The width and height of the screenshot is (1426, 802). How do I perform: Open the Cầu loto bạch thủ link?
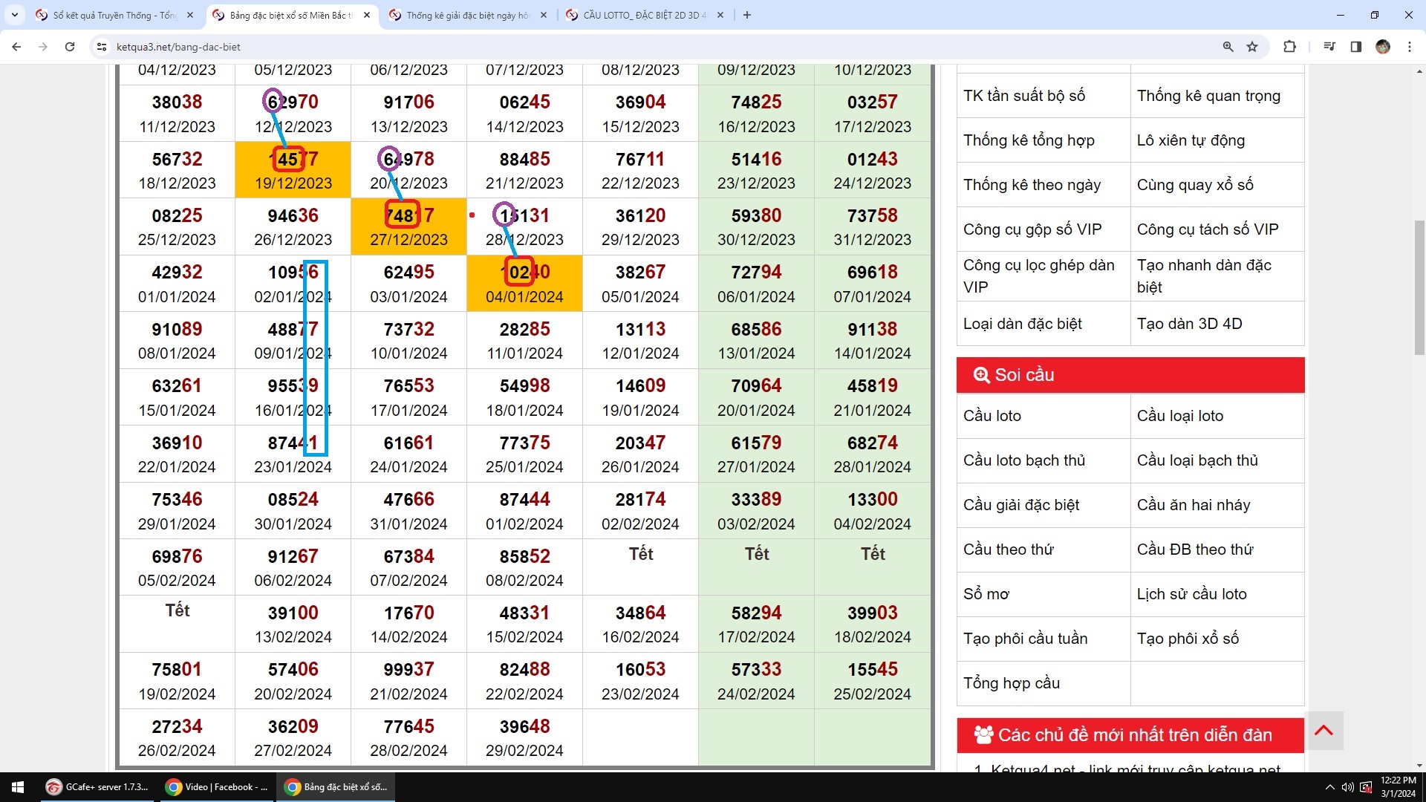click(x=1024, y=460)
